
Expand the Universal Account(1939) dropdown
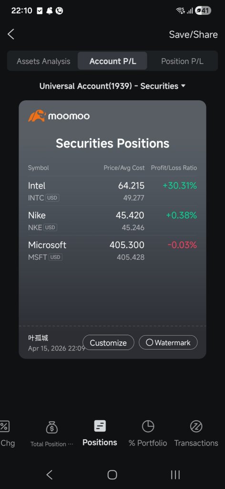112,86
